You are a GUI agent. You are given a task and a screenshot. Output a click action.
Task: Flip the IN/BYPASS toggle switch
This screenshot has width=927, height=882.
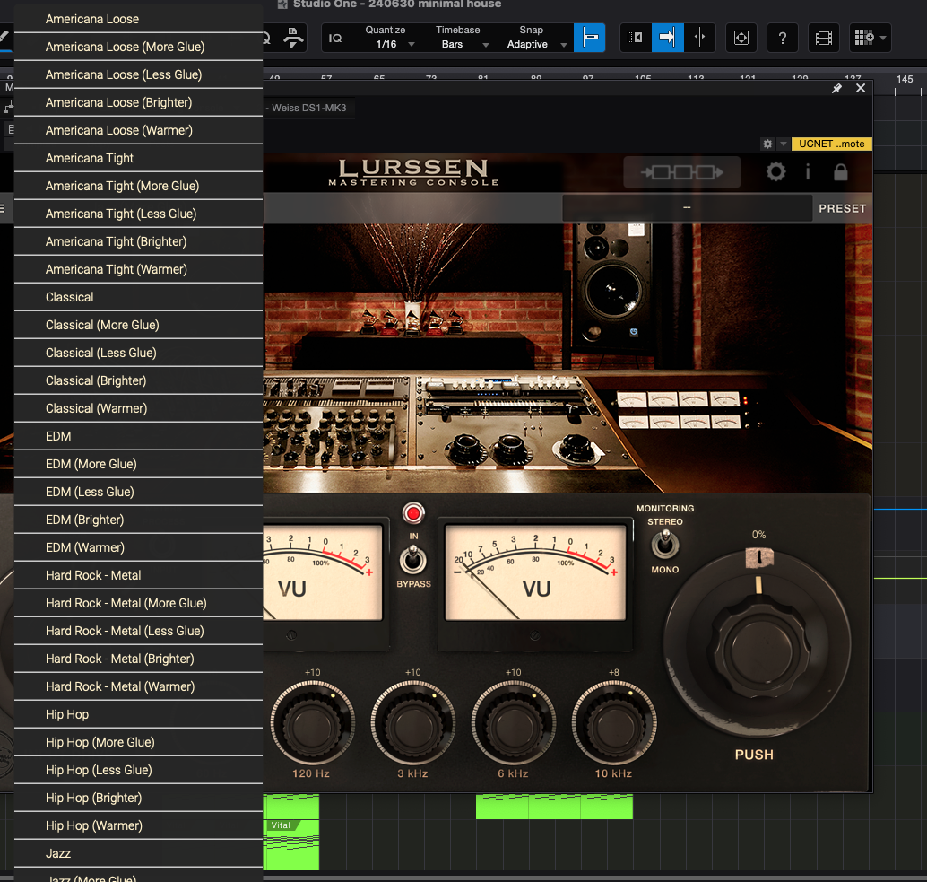[x=412, y=559]
